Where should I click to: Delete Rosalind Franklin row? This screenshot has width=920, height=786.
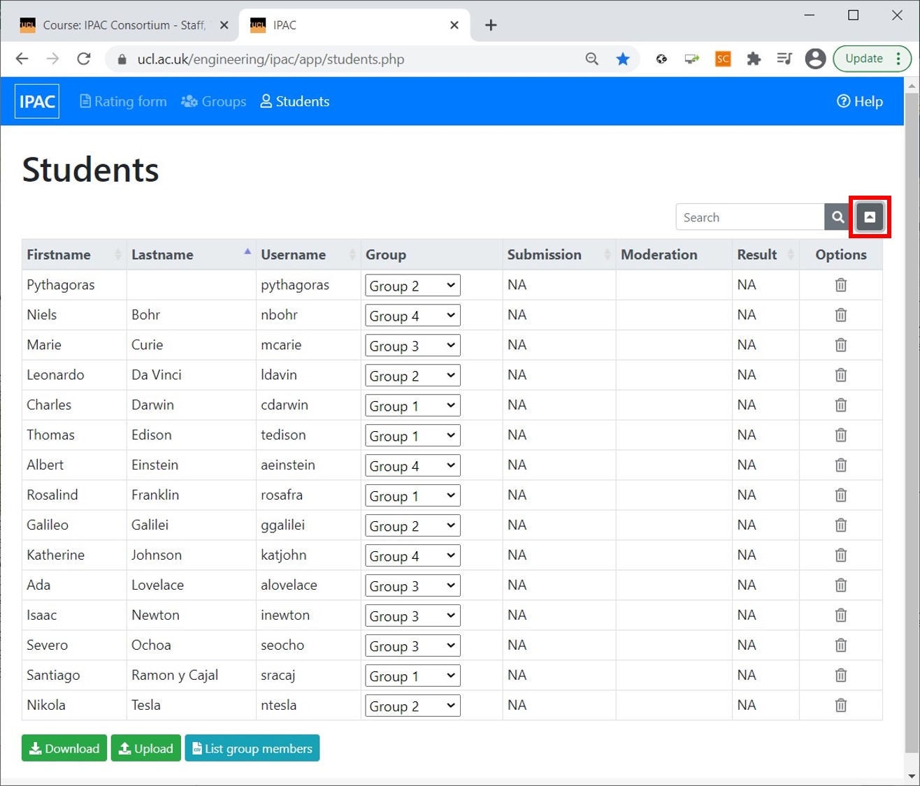(841, 495)
